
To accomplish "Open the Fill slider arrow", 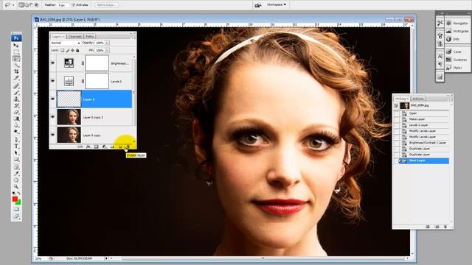I will pos(107,51).
